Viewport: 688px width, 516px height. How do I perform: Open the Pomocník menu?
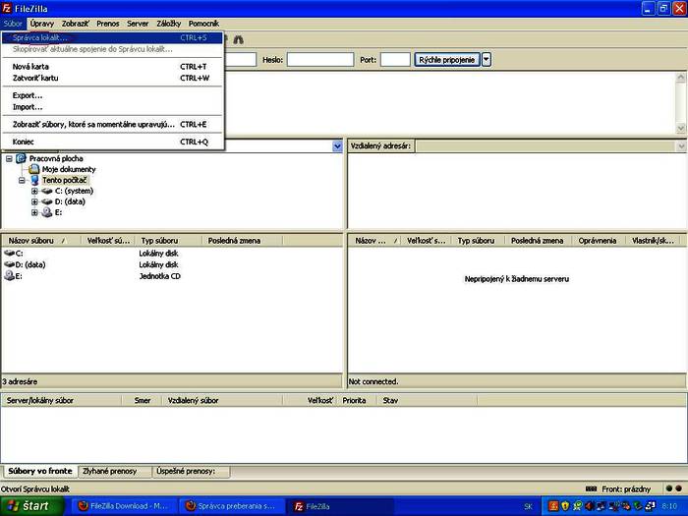pos(203,24)
